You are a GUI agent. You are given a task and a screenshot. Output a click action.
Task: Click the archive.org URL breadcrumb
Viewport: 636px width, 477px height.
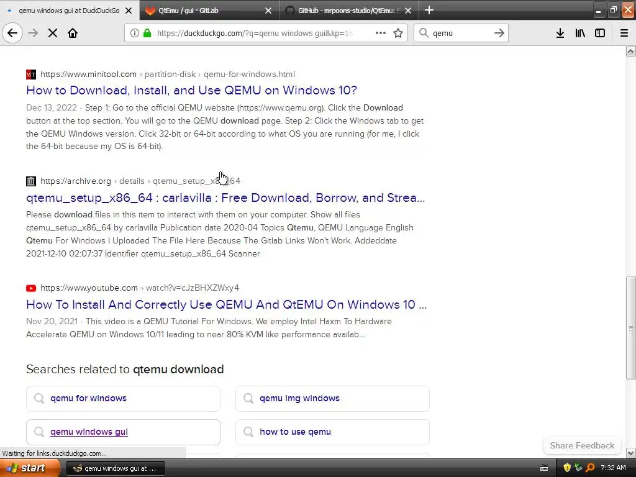tap(140, 181)
